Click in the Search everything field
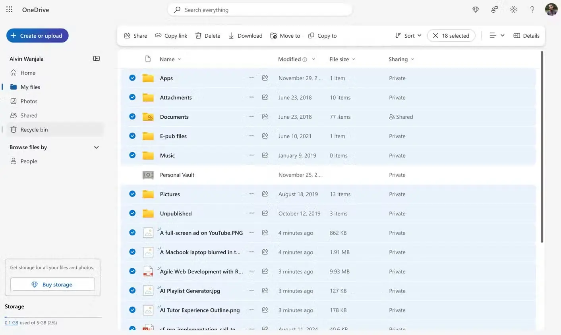 click(260, 10)
